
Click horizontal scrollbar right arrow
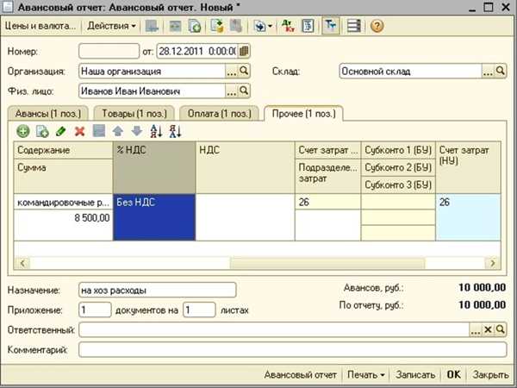point(493,263)
